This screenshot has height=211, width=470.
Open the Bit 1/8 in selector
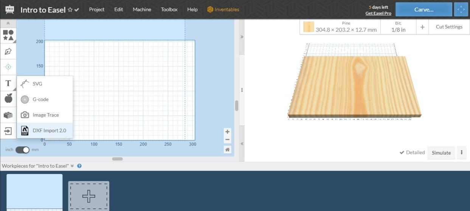398,27
